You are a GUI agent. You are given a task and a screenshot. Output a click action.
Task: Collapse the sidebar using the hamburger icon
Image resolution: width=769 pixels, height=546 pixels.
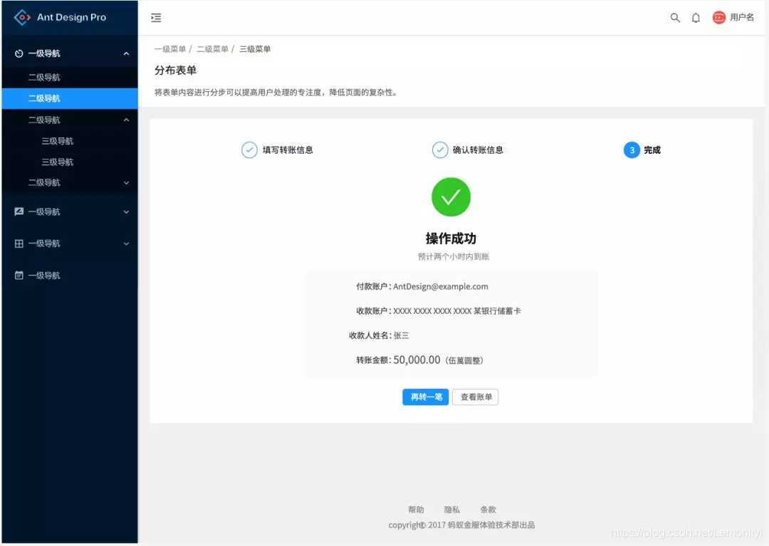pos(156,17)
